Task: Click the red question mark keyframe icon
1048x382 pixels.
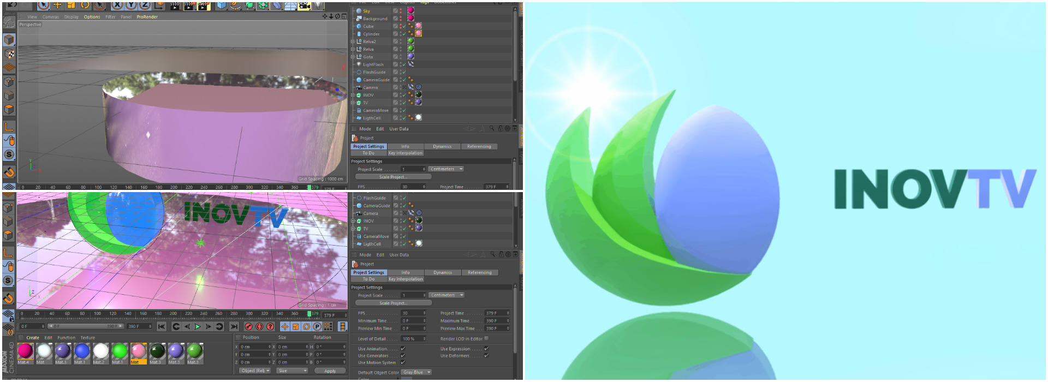Action: tap(270, 326)
